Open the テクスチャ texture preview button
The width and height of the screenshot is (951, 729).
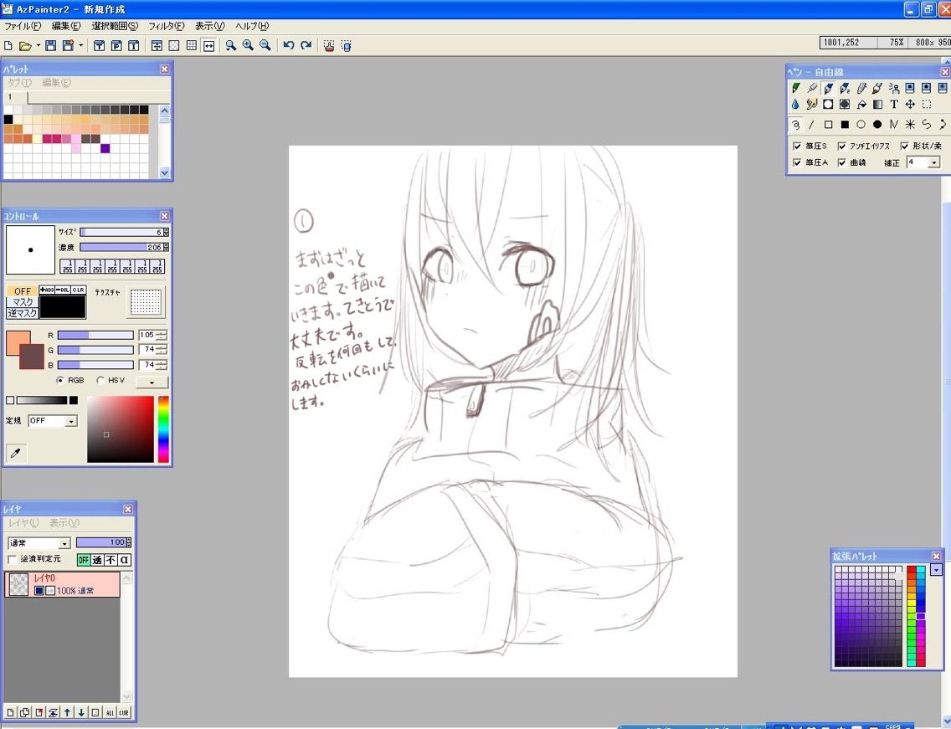146,302
